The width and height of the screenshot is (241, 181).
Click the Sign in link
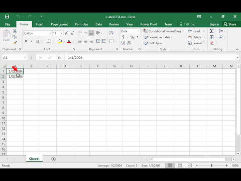[x=214, y=24]
